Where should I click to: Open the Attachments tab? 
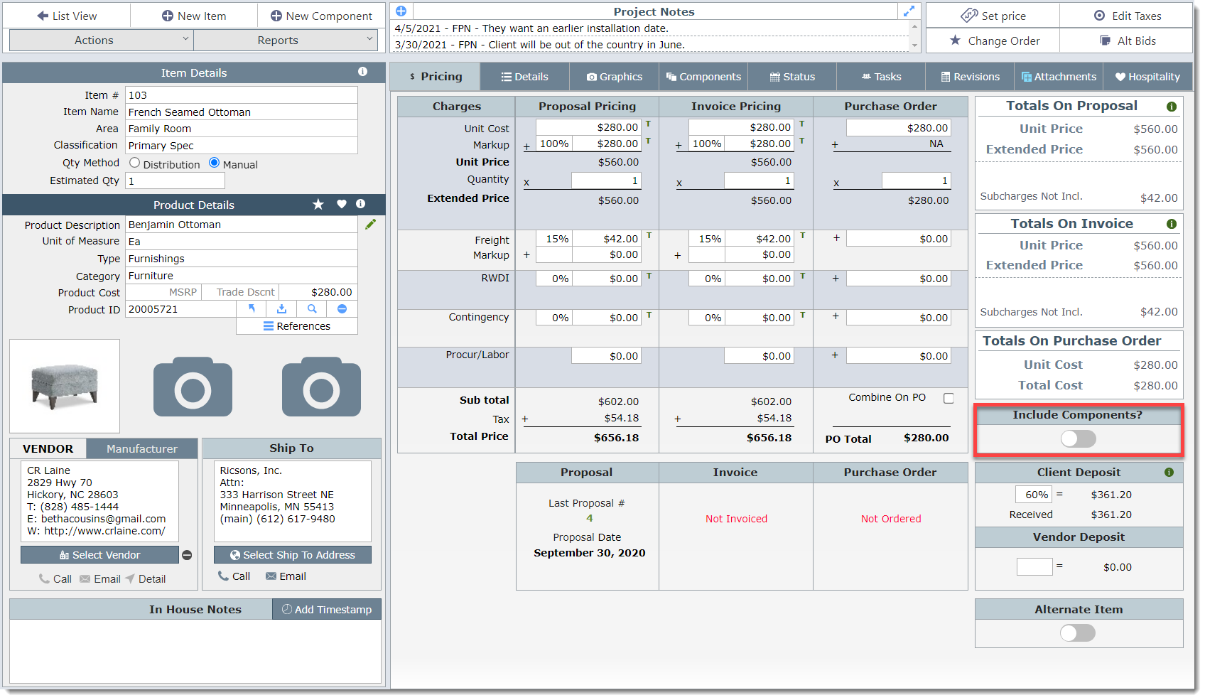[1059, 77]
